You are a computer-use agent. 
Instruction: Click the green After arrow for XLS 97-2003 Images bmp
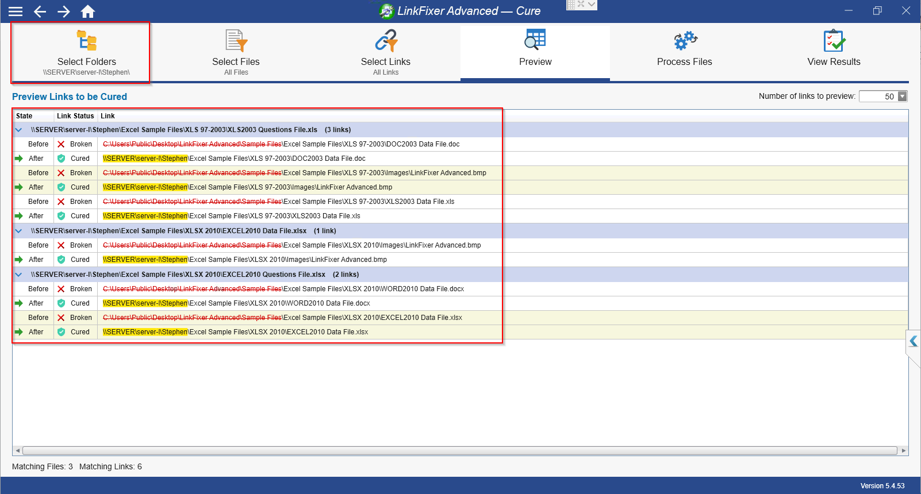tap(19, 187)
